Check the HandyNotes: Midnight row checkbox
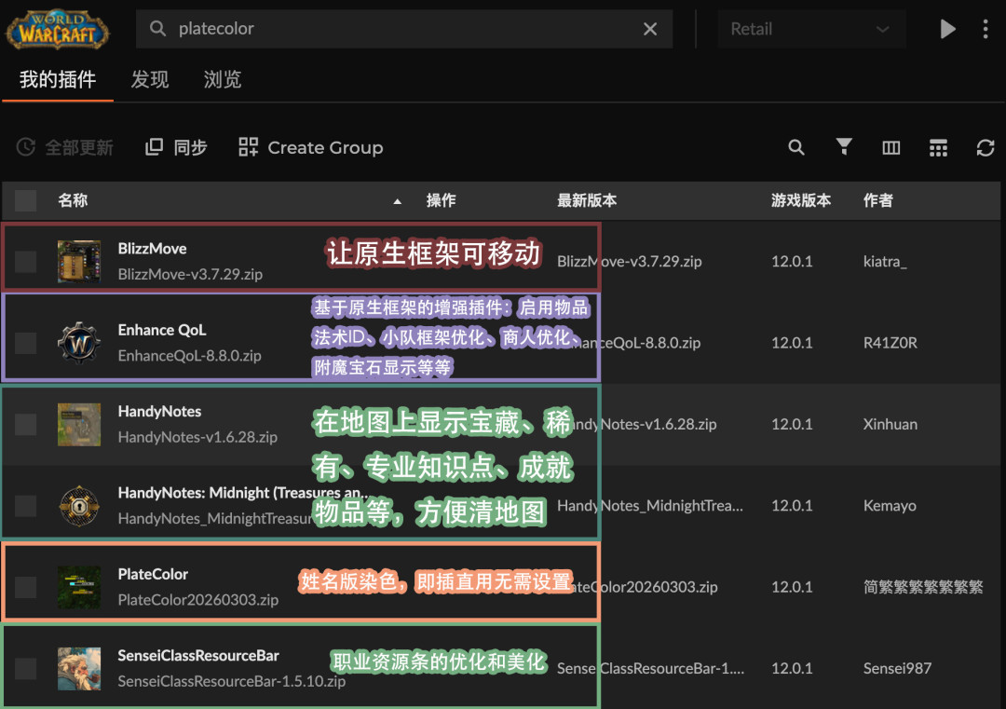The width and height of the screenshot is (1006, 709). (x=26, y=506)
